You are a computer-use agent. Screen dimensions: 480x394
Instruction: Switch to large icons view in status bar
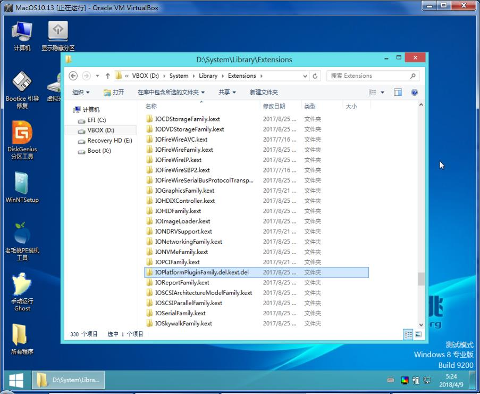pyautogui.click(x=418, y=334)
